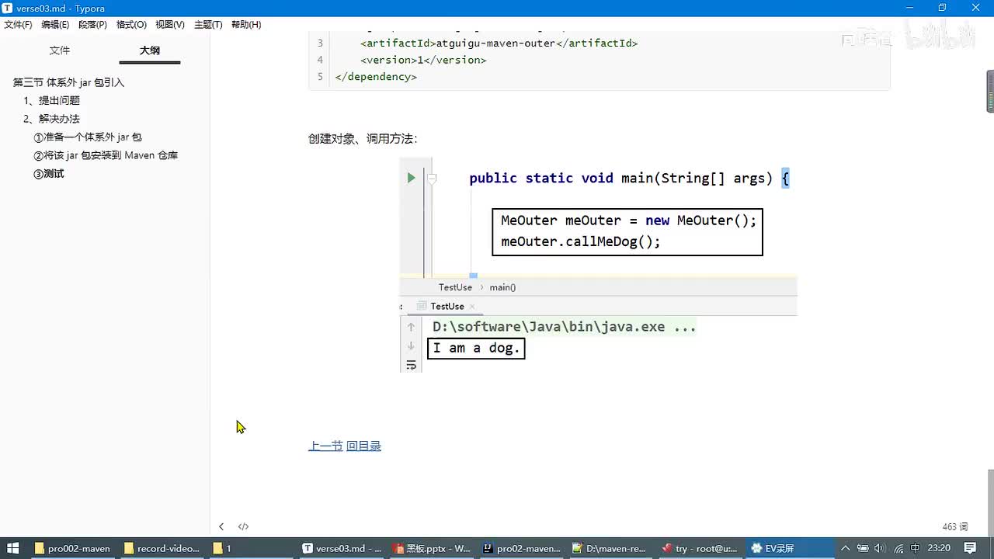Switch to 黑板.pptx taskbar window

432,548
